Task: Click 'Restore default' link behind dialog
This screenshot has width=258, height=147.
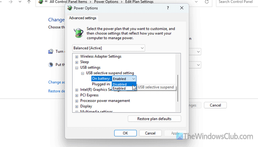Action: pyautogui.click(x=56, y=91)
